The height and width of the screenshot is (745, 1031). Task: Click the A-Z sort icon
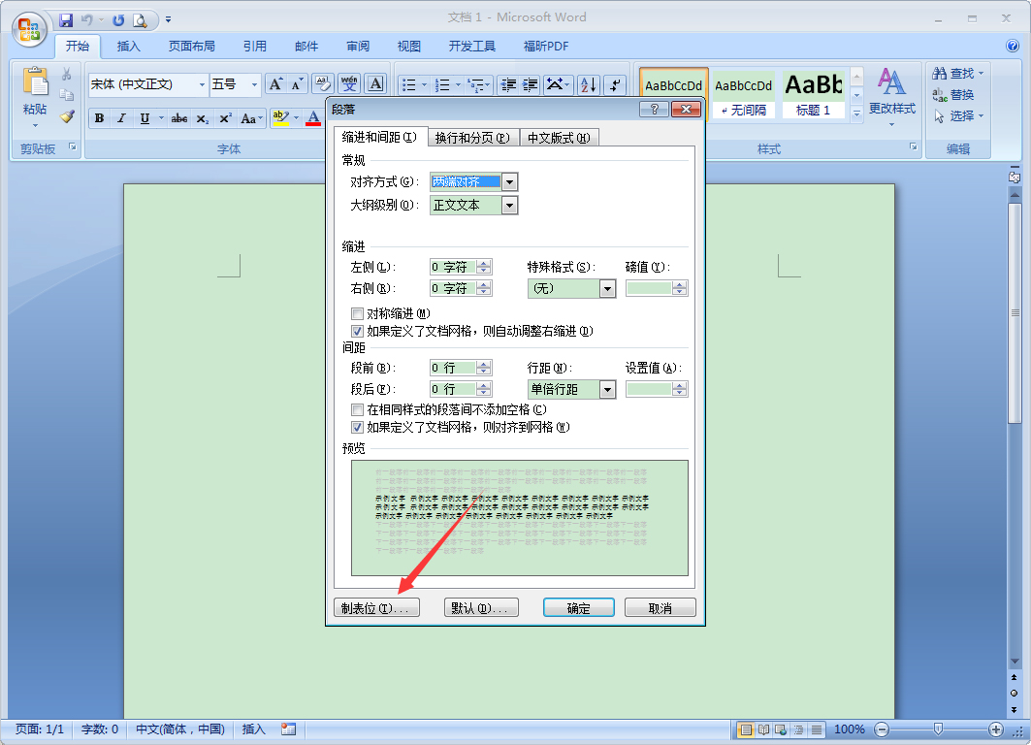pos(587,83)
